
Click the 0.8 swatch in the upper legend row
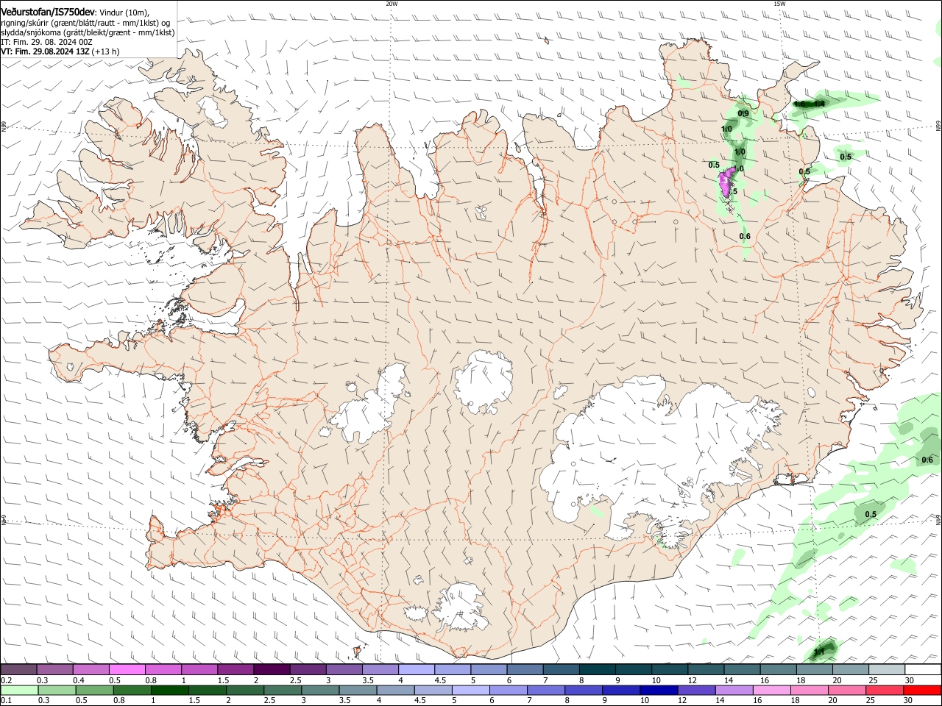pyautogui.click(x=163, y=669)
